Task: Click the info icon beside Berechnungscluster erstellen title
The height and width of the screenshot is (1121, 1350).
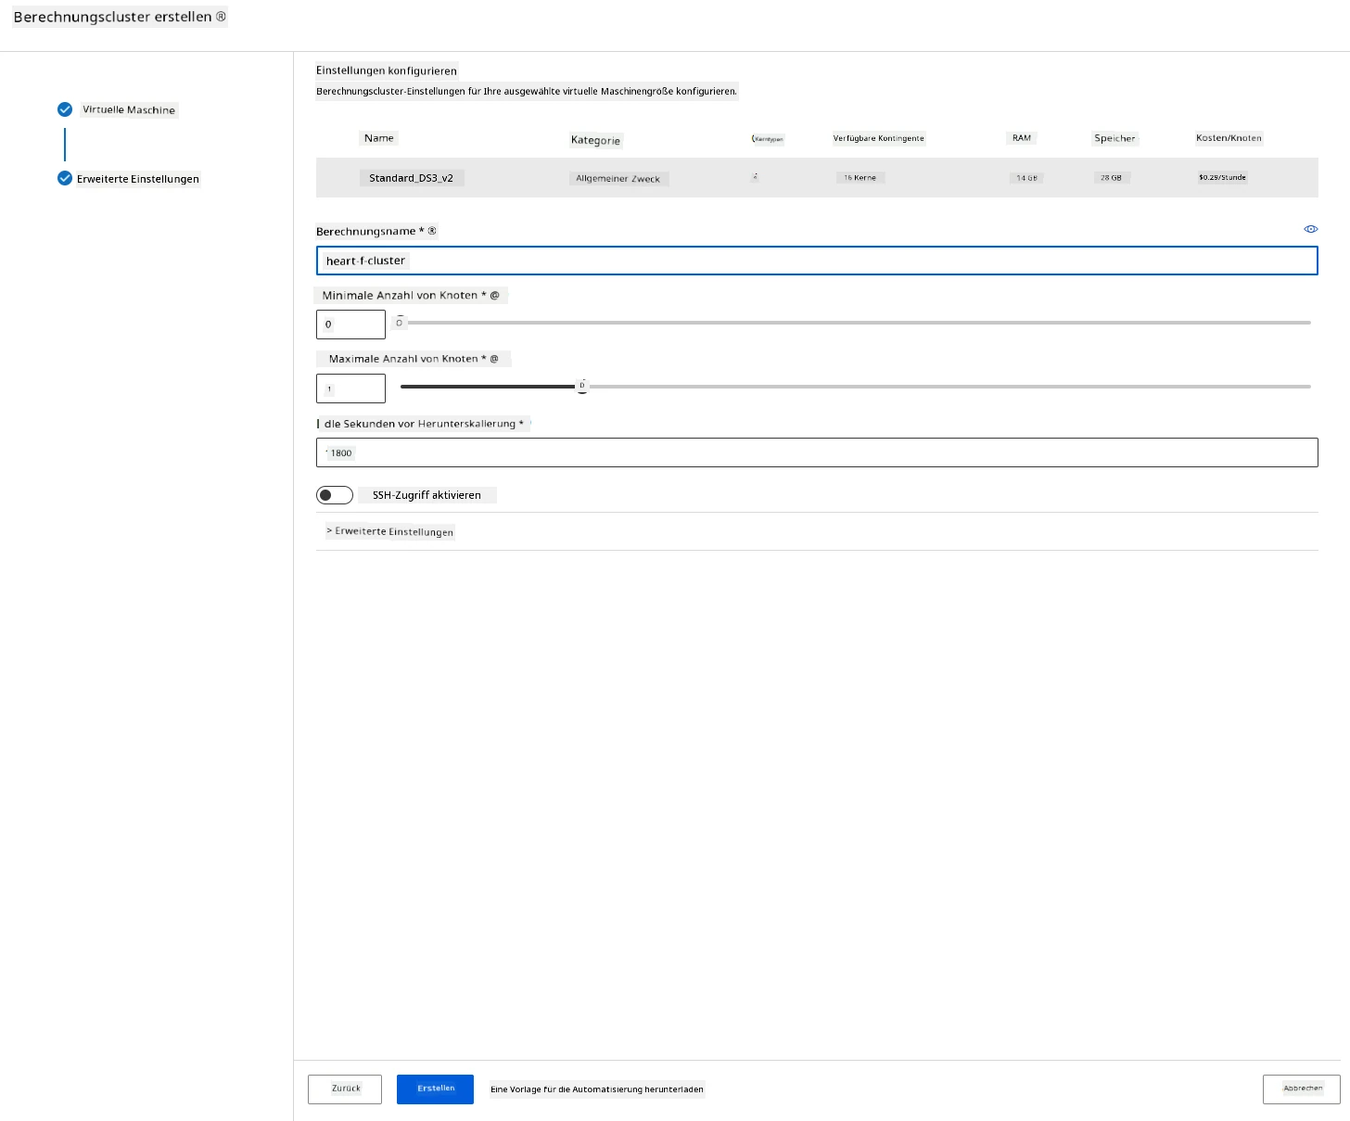Action: [x=221, y=17]
